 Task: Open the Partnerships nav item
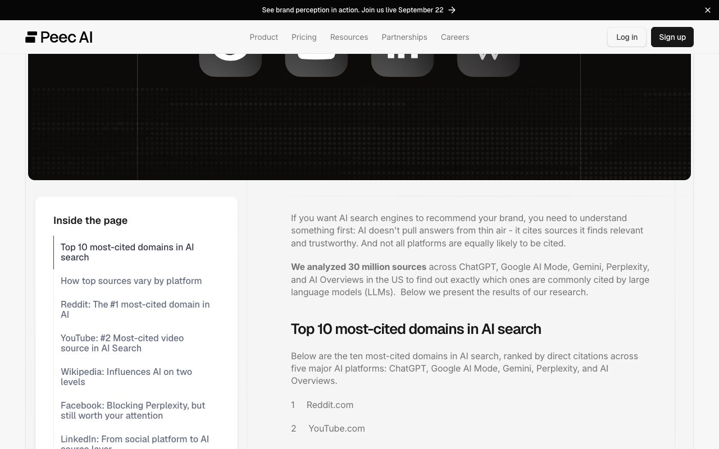404,37
